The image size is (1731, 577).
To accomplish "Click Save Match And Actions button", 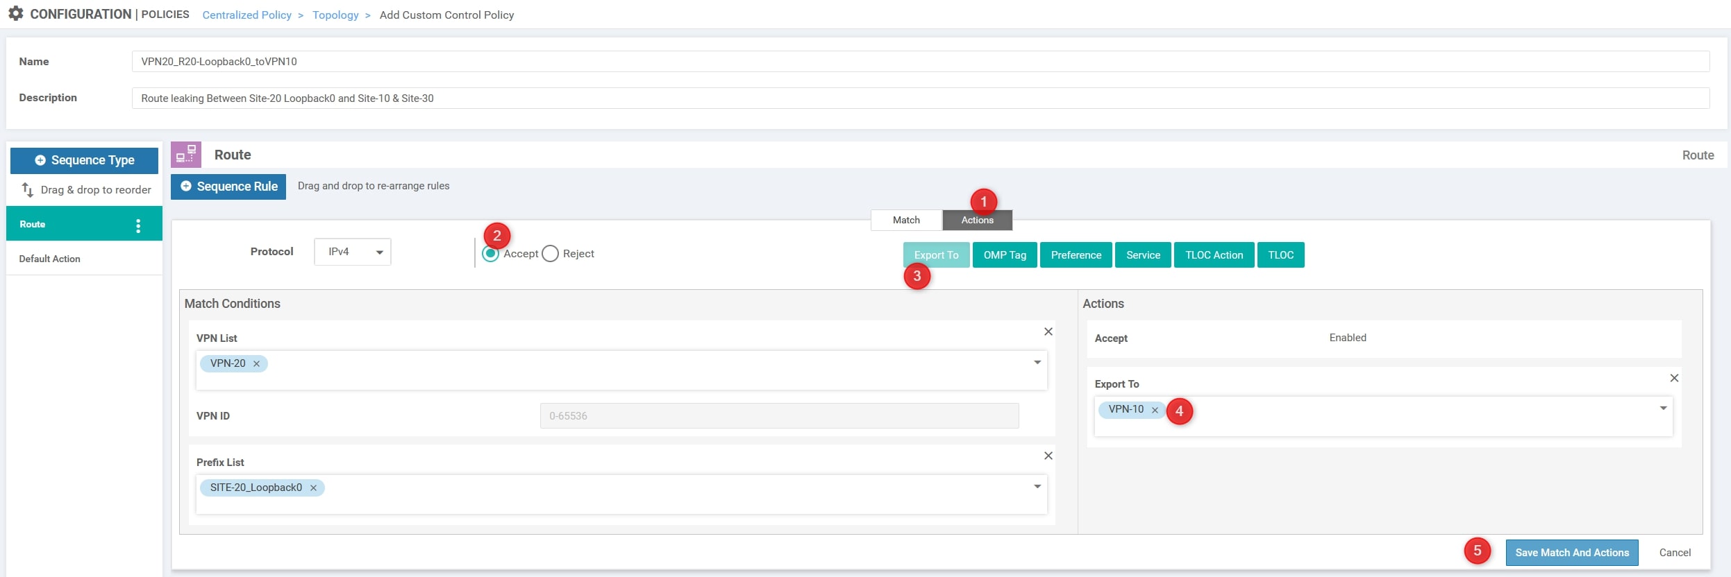I will pos(1571,553).
